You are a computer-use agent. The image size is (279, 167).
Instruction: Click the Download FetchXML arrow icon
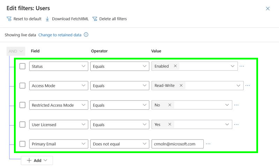(x=47, y=19)
